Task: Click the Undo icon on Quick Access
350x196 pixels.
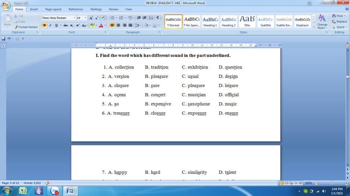Action: point(9,39)
